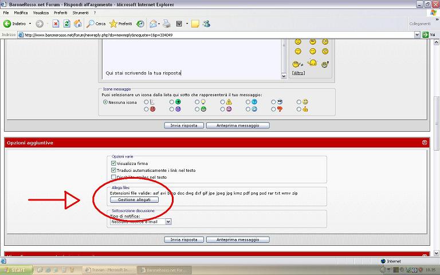Click the Gestione allegati button
The image size is (440, 275).
click(134, 200)
